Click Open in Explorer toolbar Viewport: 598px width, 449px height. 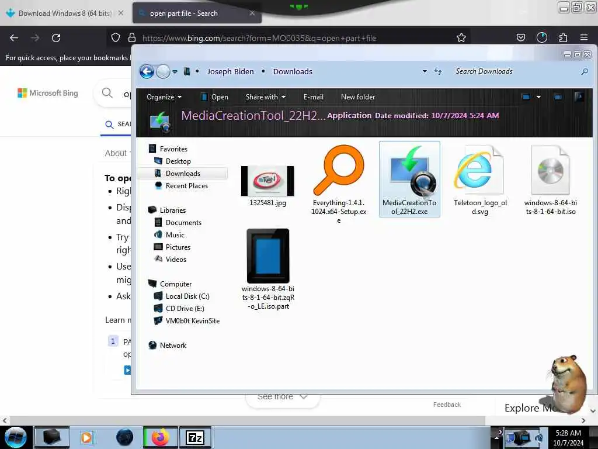pyautogui.click(x=215, y=97)
